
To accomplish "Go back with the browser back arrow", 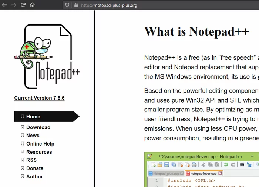I will [x=4, y=5].
